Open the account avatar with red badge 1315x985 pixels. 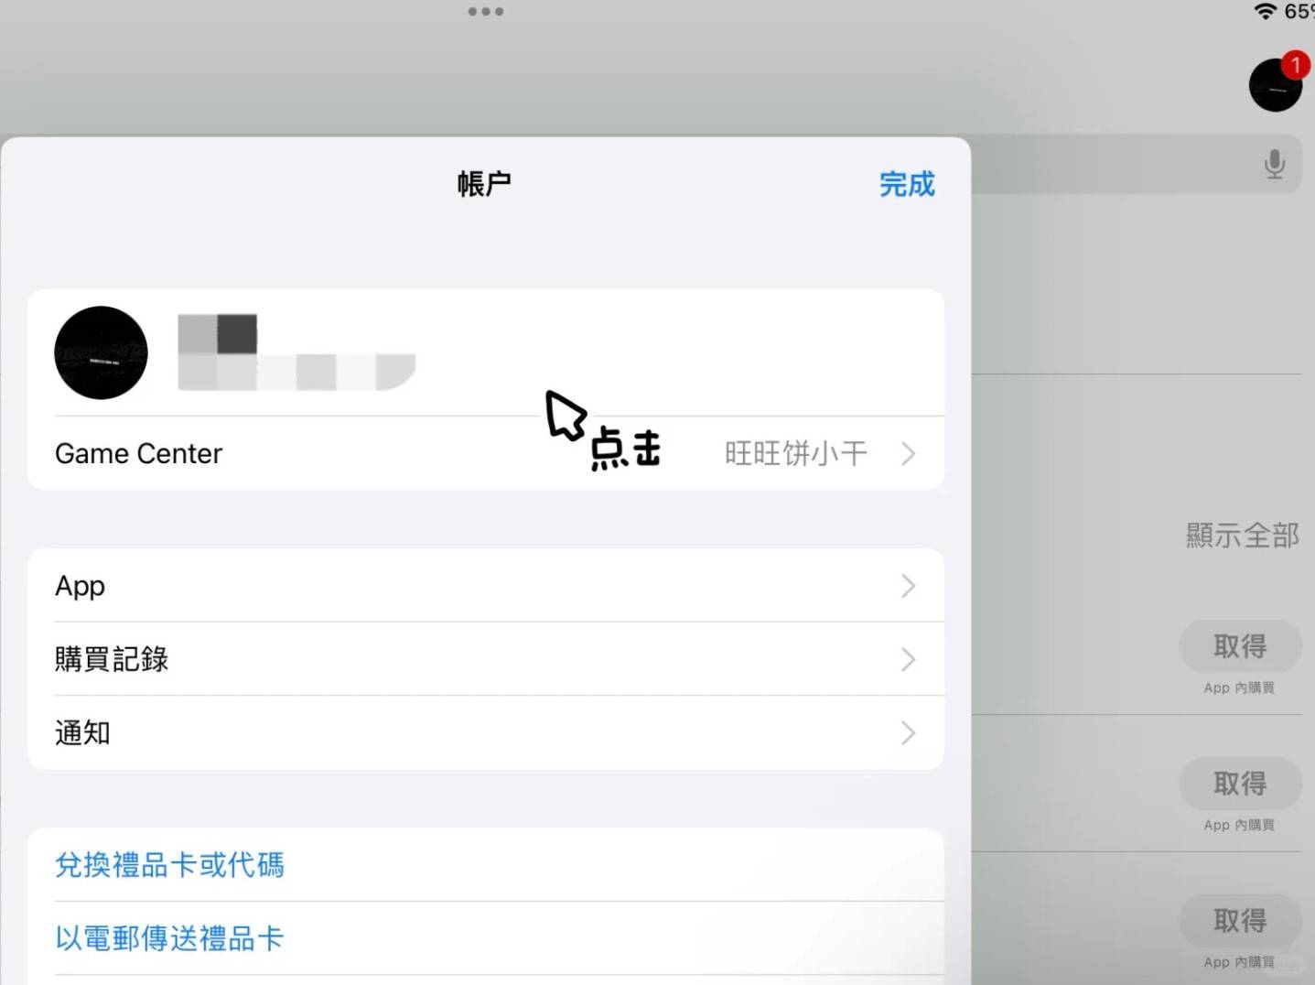tap(1276, 85)
